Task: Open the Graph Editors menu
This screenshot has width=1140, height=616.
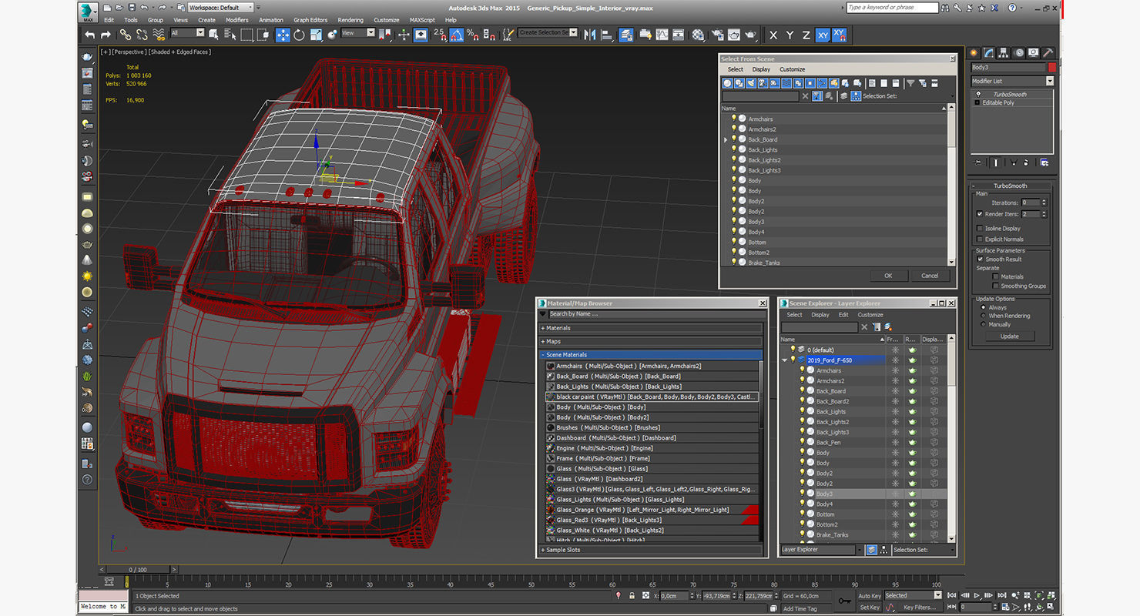Action: pyautogui.click(x=310, y=20)
